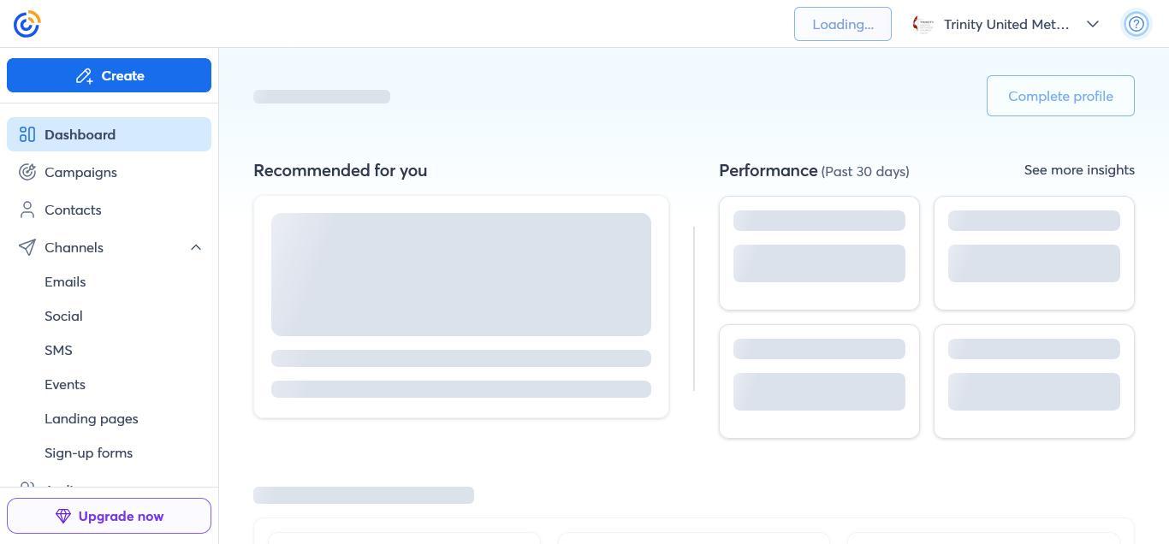The height and width of the screenshot is (544, 1169).
Task: Collapse the Channels section chevron
Action: point(197,247)
